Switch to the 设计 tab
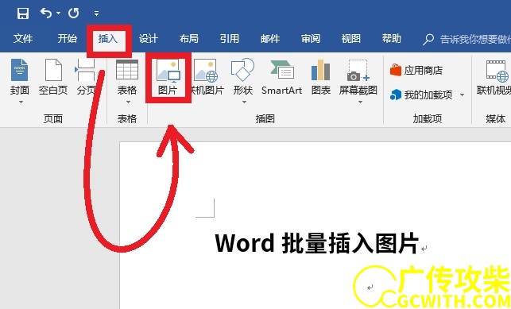The image size is (511, 309). point(149,38)
